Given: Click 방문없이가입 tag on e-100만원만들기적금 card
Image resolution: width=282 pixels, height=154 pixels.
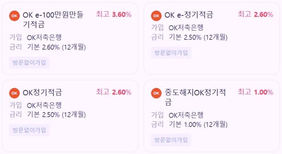Looking at the screenshot, I should (x=29, y=62).
